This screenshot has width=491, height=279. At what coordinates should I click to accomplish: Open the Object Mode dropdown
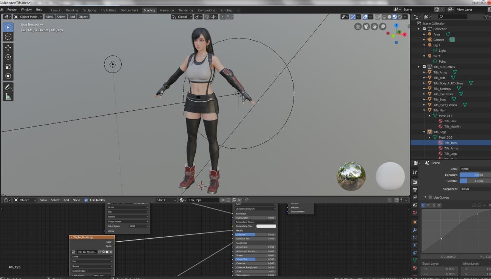[28, 17]
